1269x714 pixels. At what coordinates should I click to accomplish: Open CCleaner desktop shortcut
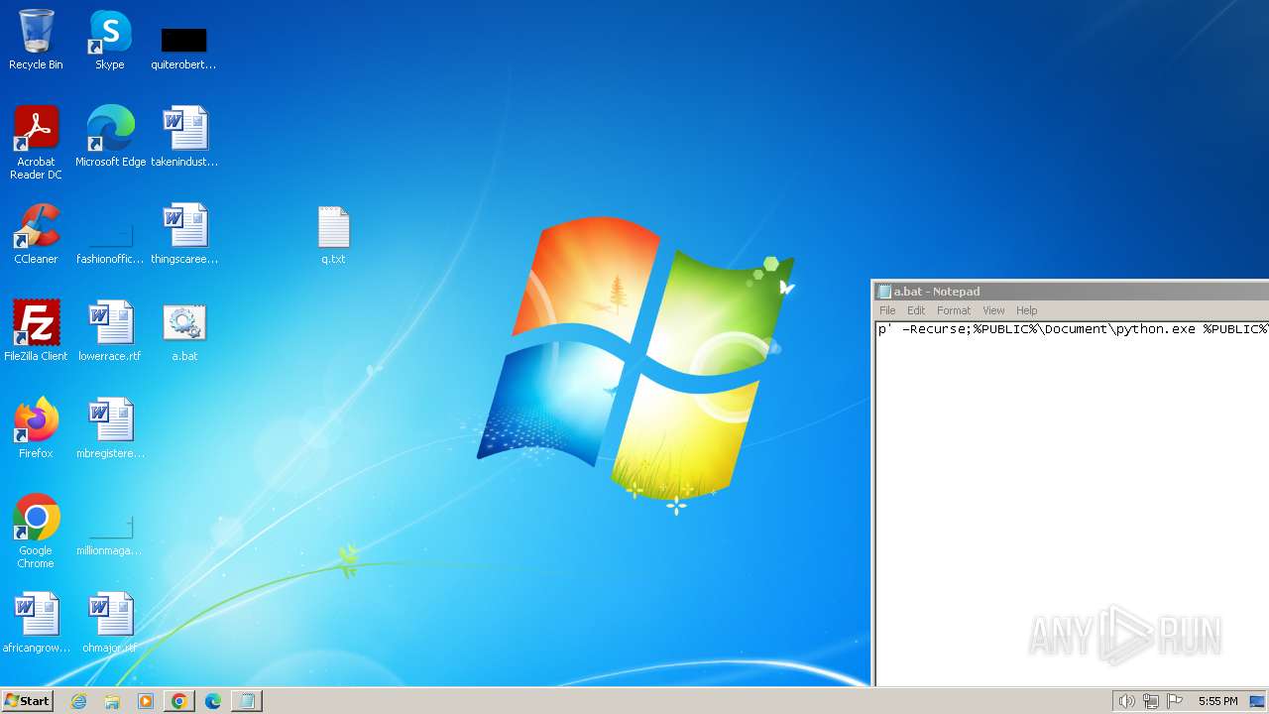[x=36, y=233]
